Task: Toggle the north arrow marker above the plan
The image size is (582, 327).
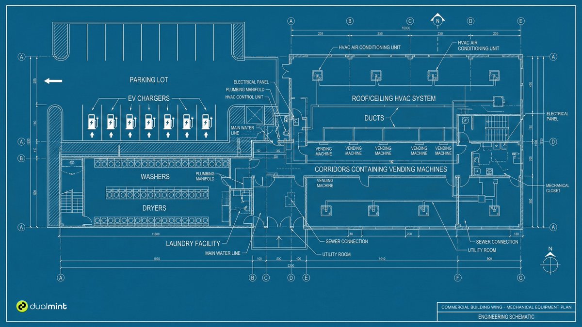Action: (438, 19)
